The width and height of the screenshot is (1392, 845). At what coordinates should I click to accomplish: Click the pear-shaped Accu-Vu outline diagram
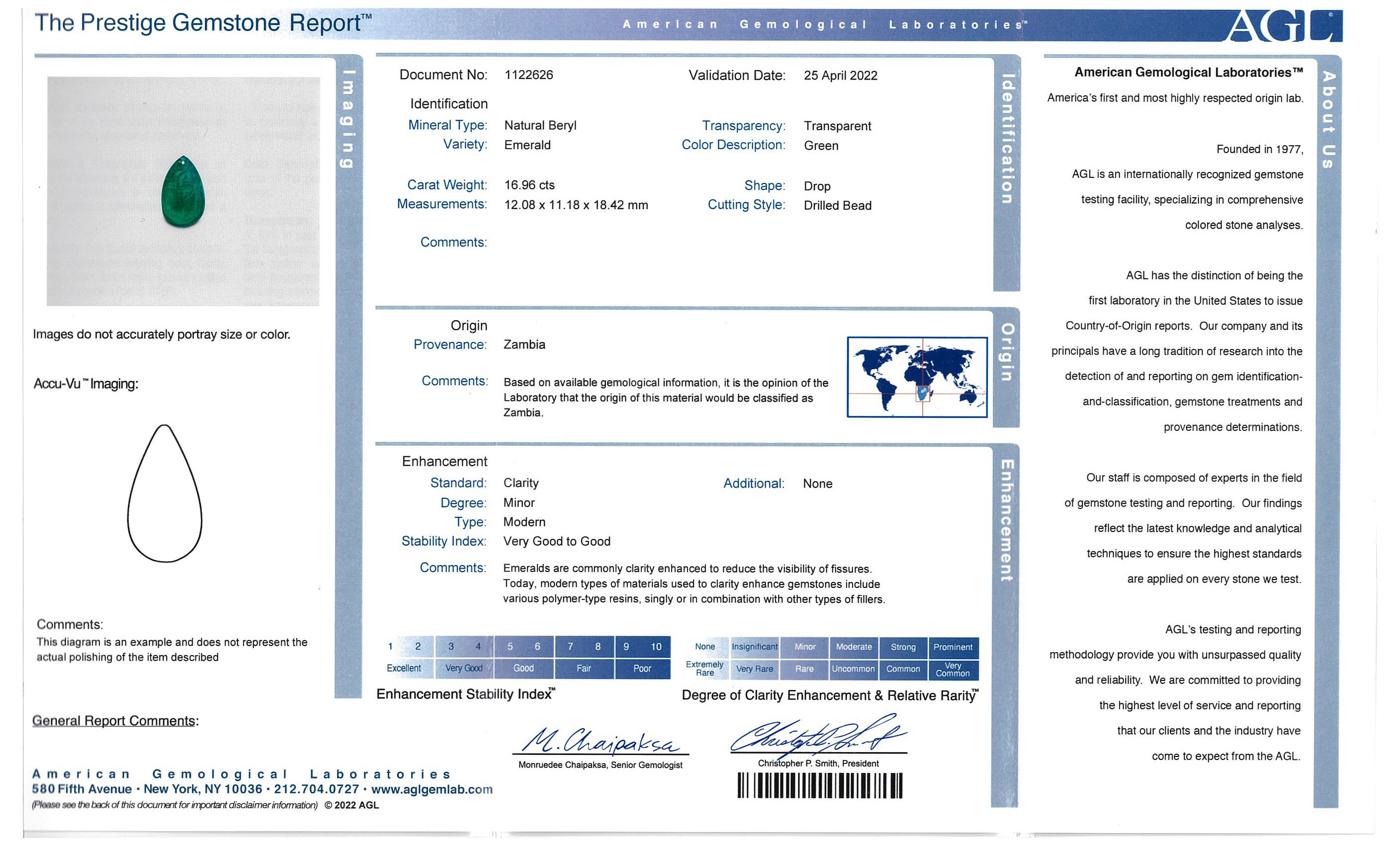coord(165,494)
